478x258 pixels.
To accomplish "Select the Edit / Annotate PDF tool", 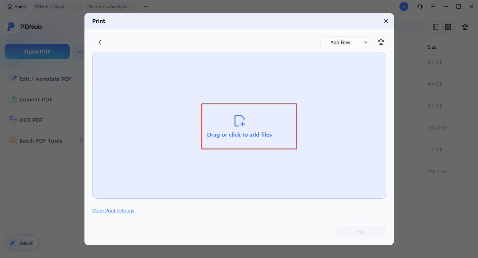I will point(45,79).
